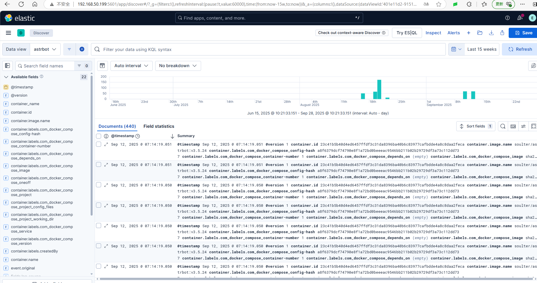Open the filter by field type menu
This screenshot has width=537, height=283.
point(83,66)
